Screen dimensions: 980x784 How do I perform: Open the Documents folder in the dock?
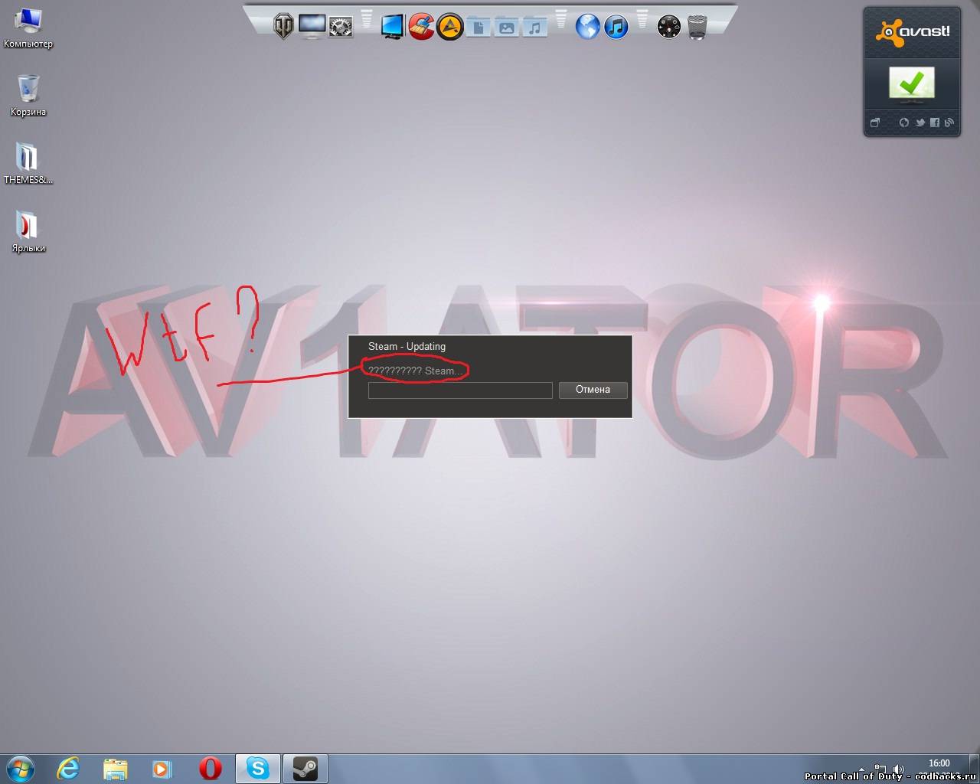click(x=478, y=28)
